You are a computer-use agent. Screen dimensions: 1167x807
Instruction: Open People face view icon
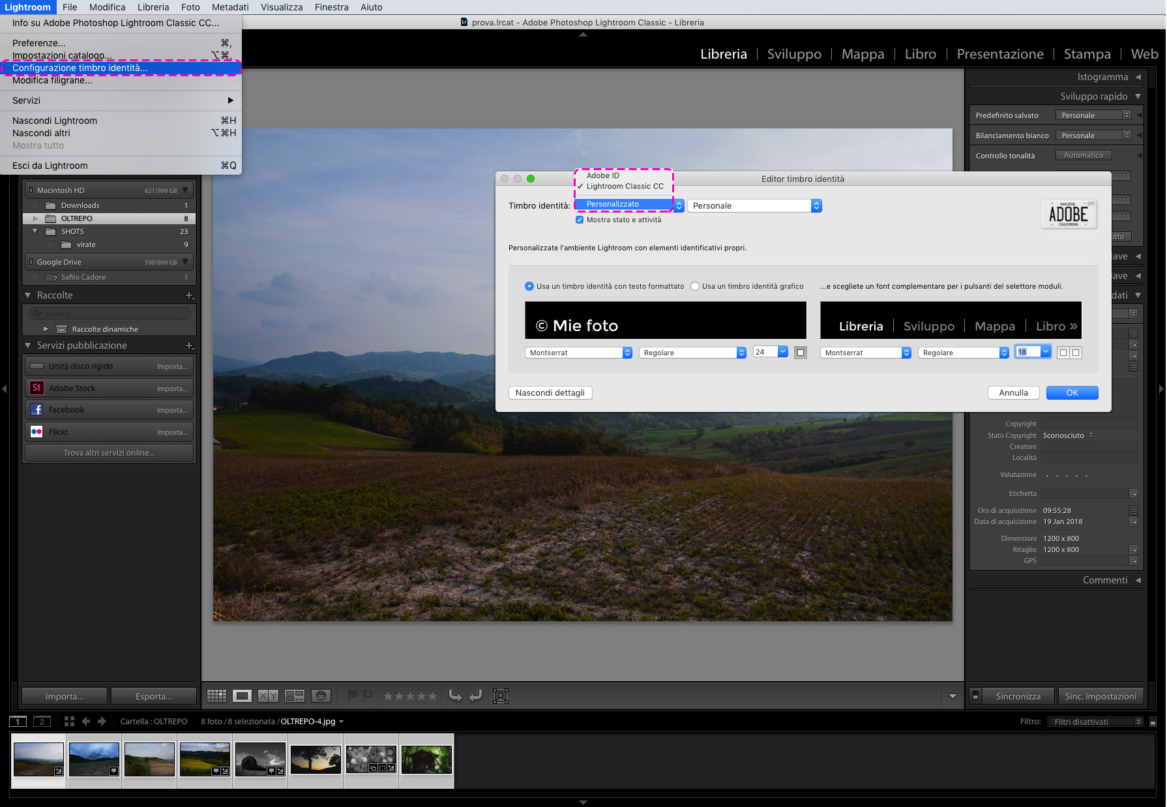click(321, 696)
